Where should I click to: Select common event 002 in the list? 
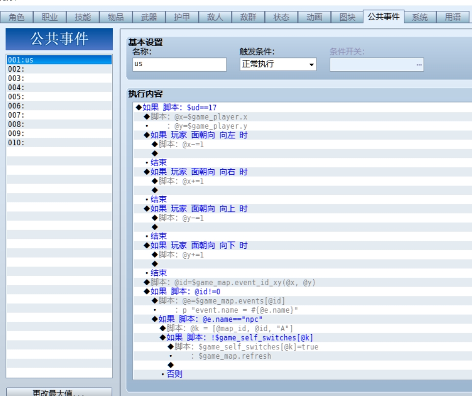(x=59, y=69)
